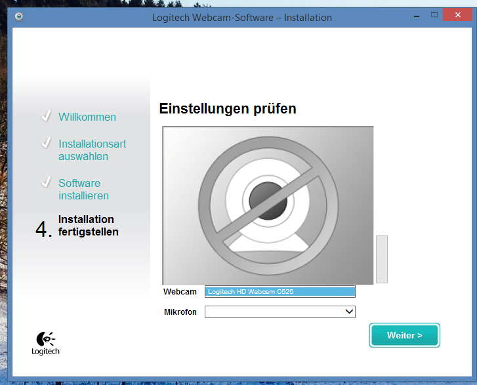Select the Software installieren step
Viewport: 477px width, 385px height.
[x=84, y=190]
